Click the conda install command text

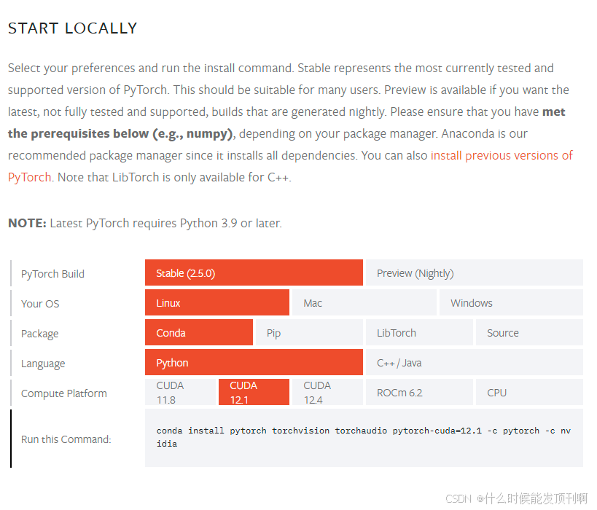363,437
